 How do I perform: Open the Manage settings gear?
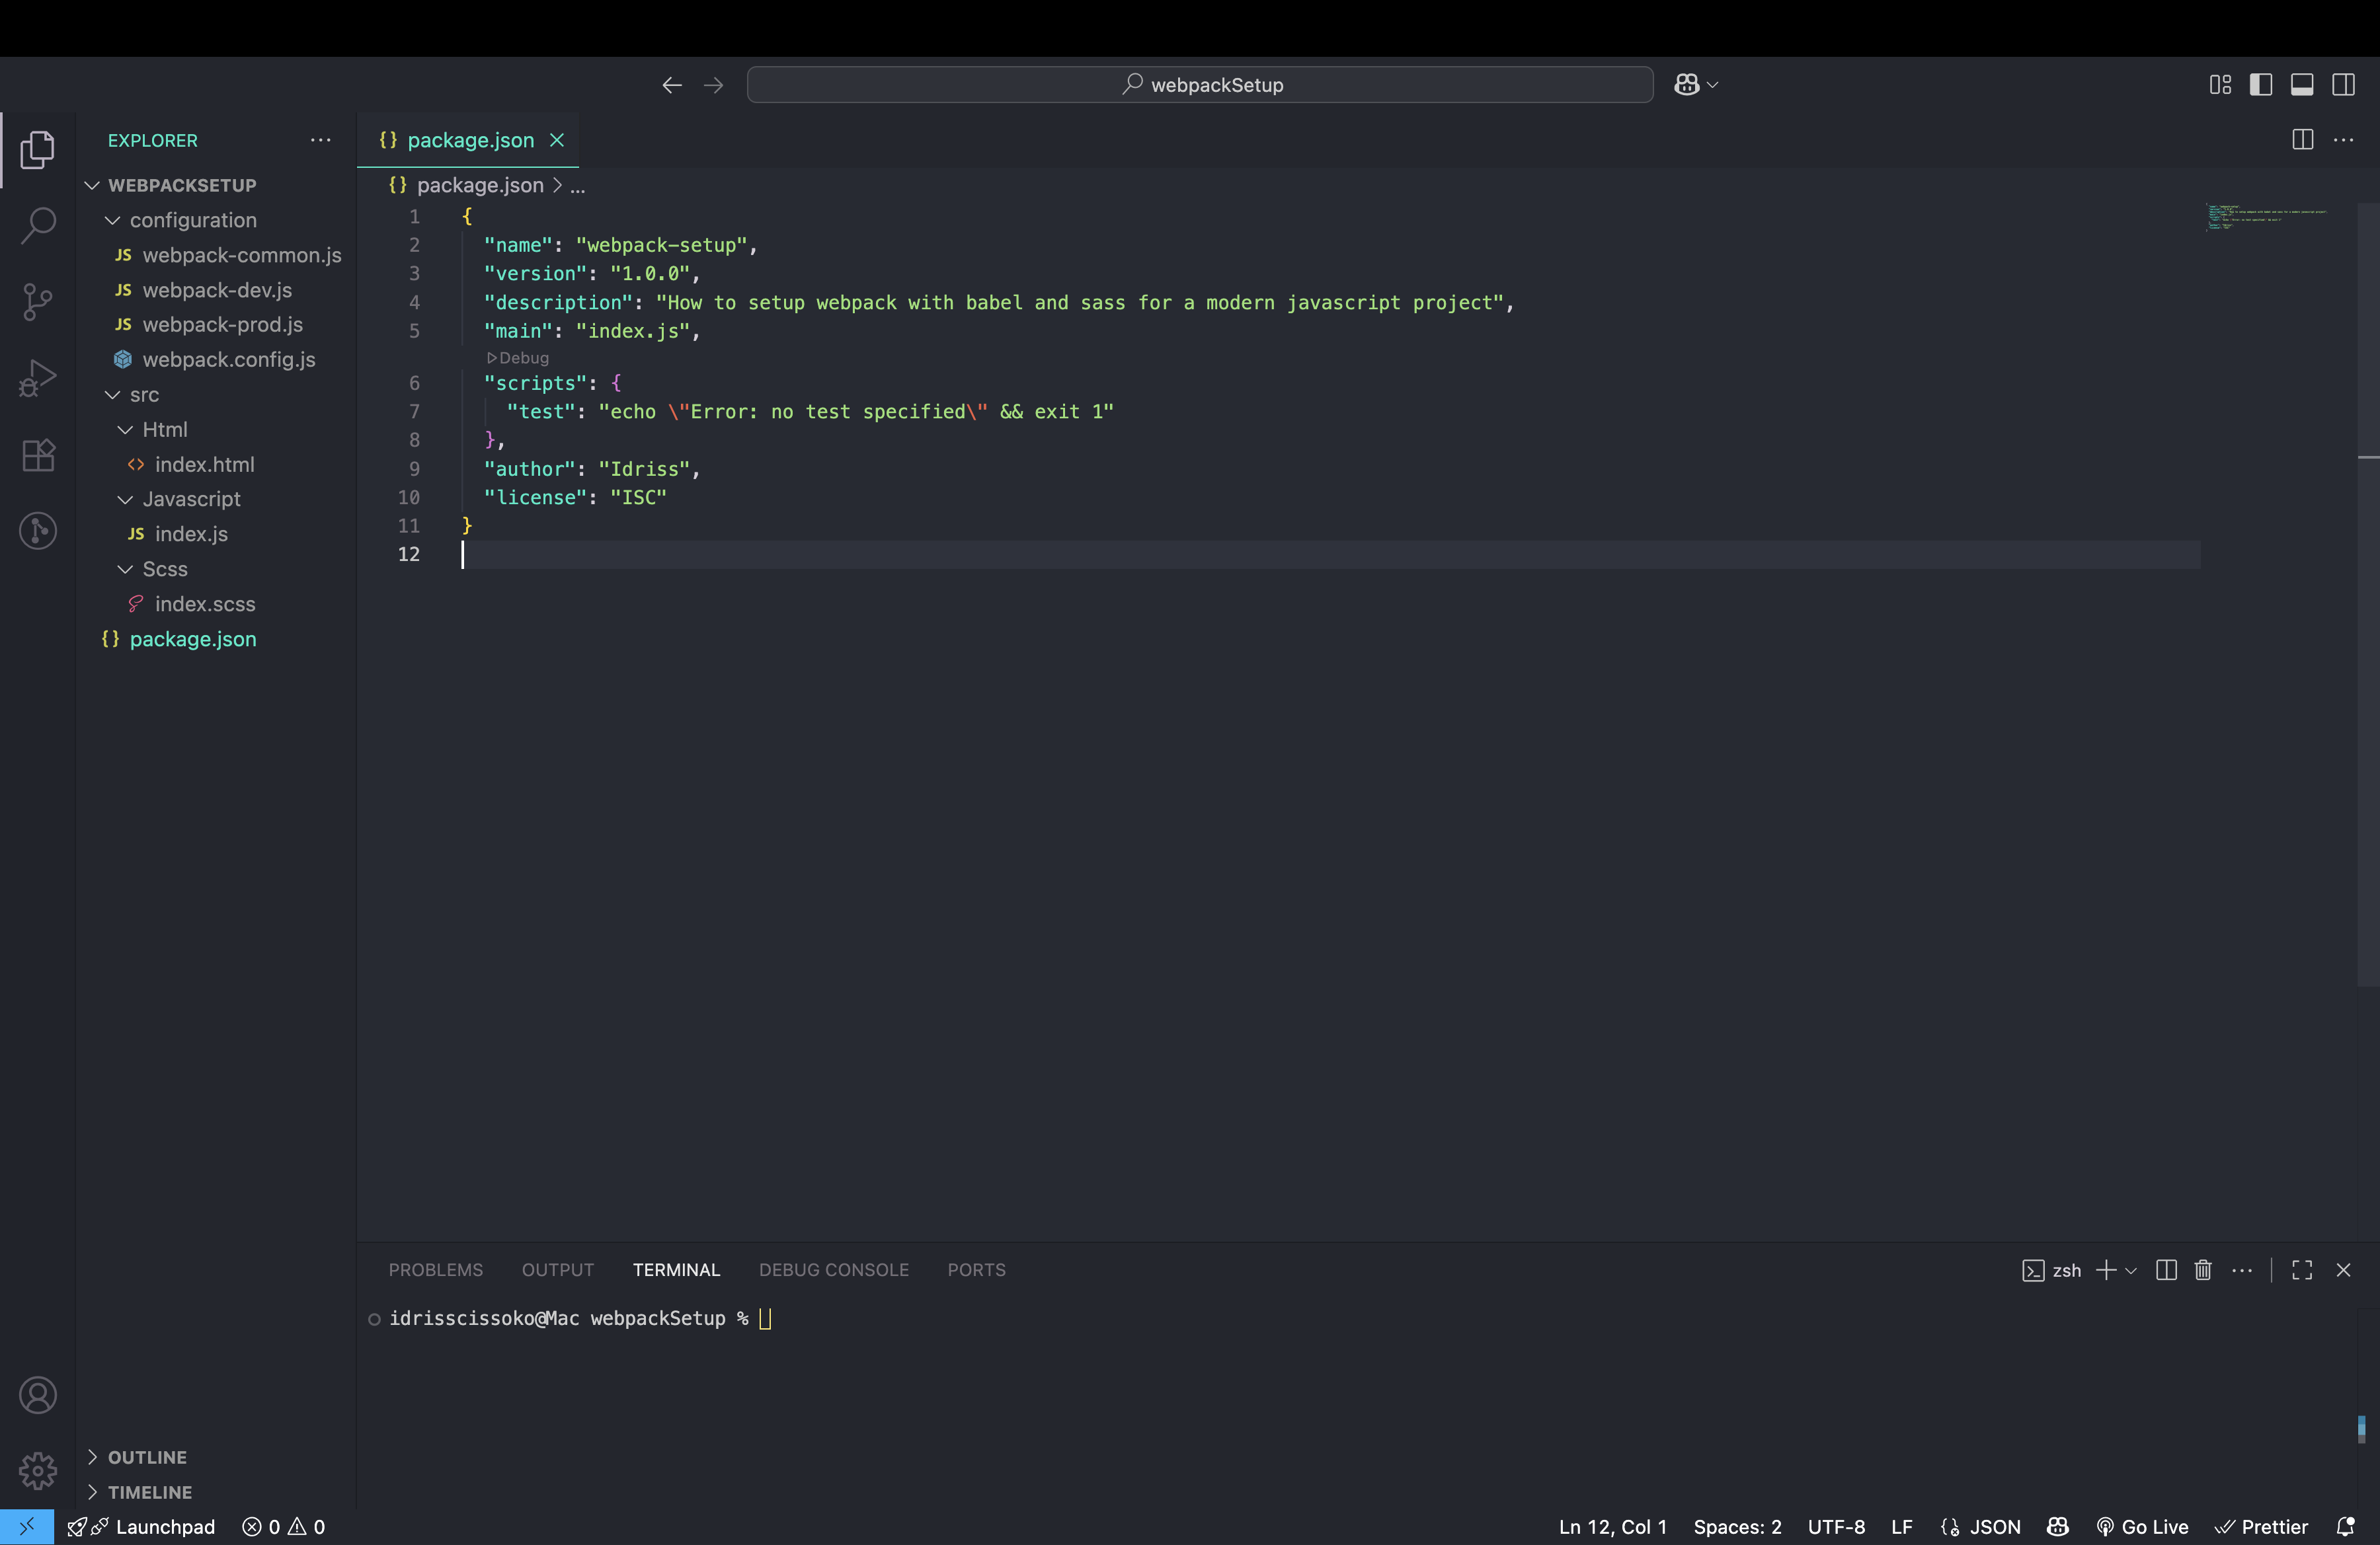pyautogui.click(x=38, y=1470)
